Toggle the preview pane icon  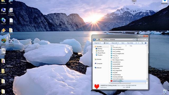point(142,43)
